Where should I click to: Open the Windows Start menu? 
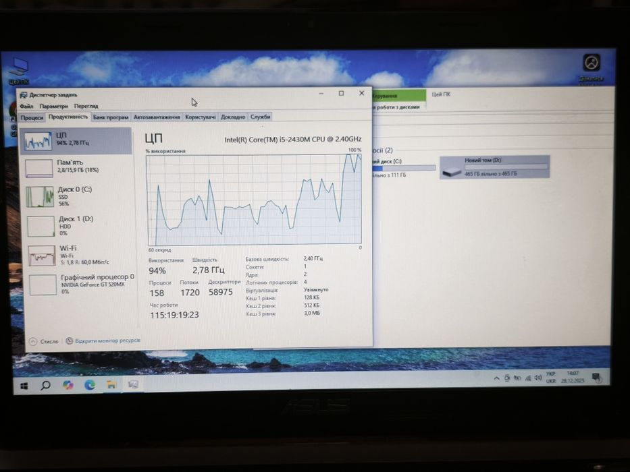(24, 386)
